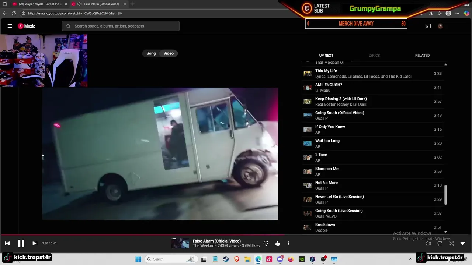
Task: Open TikTok app on the taskbar
Action: [269, 259]
